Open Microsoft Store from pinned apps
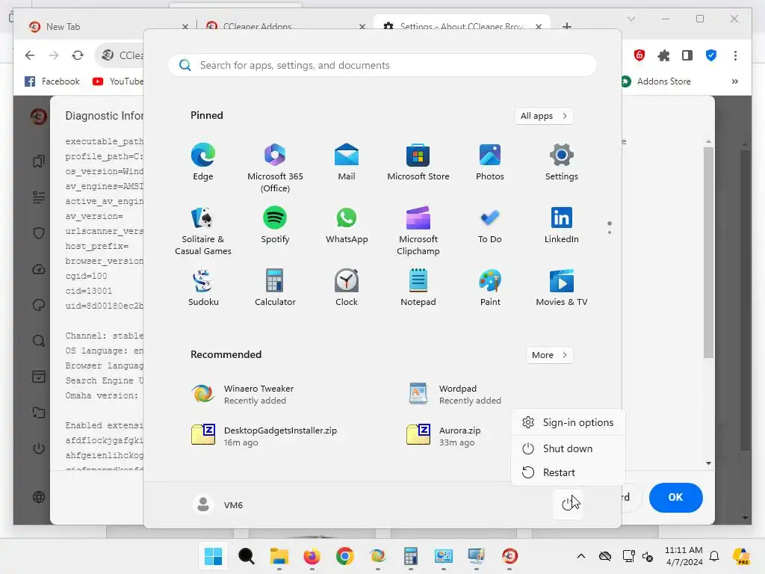Viewport: 765px width, 574px height. pyautogui.click(x=418, y=162)
